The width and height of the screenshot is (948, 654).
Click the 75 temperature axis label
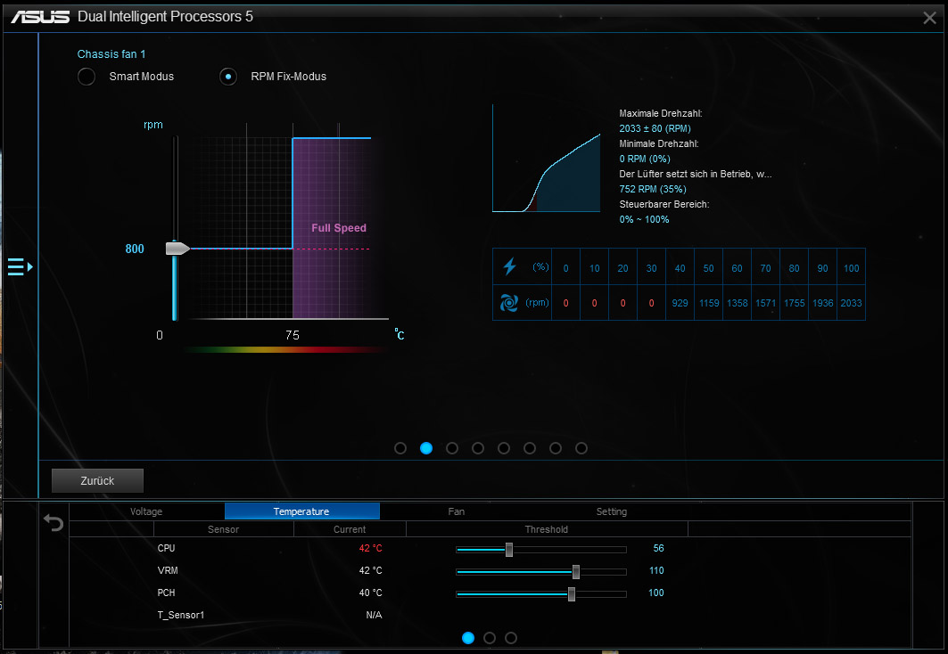[293, 335]
